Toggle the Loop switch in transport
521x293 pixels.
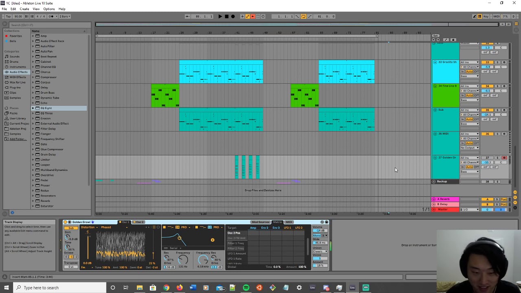[x=303, y=16]
